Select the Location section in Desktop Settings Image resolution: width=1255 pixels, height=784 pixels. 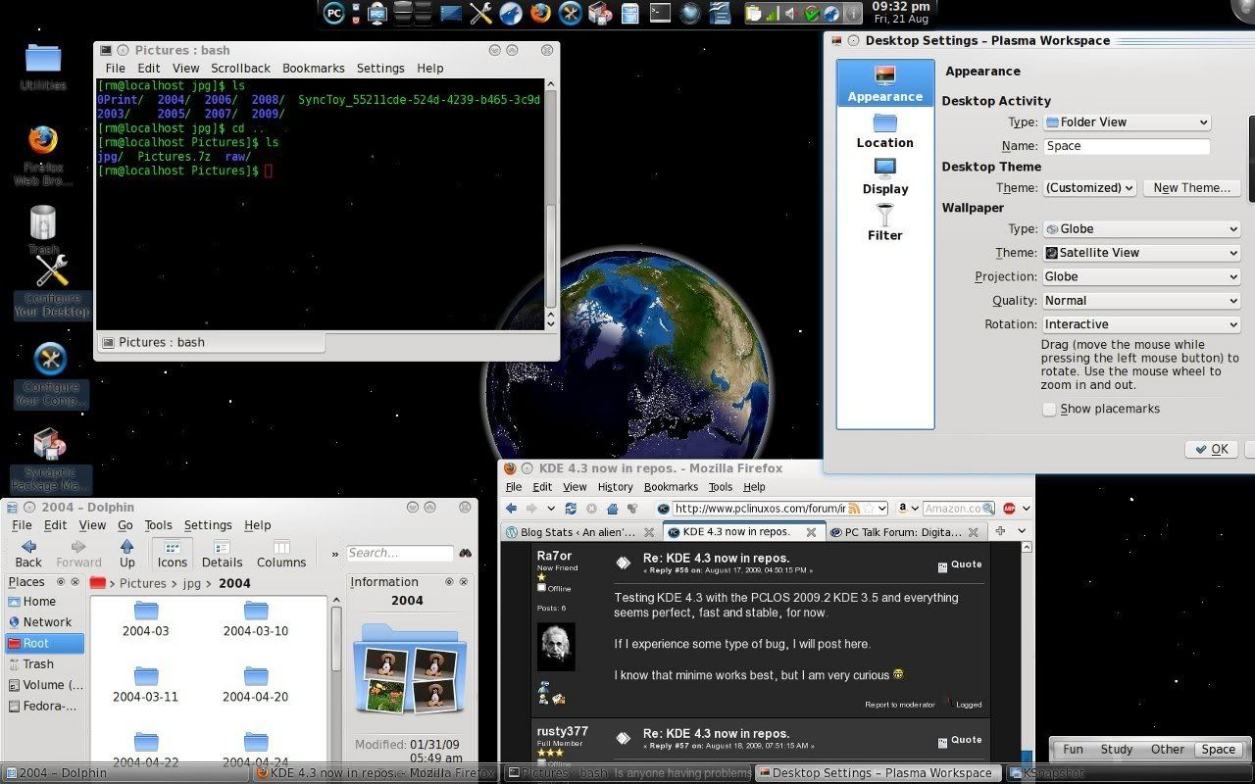tap(885, 130)
